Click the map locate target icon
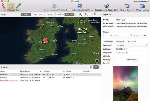Image resolution: width=150 pixels, height=101 pixels. point(95,14)
